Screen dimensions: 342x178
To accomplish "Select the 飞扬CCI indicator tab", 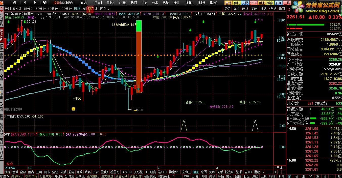I will (x=127, y=172).
